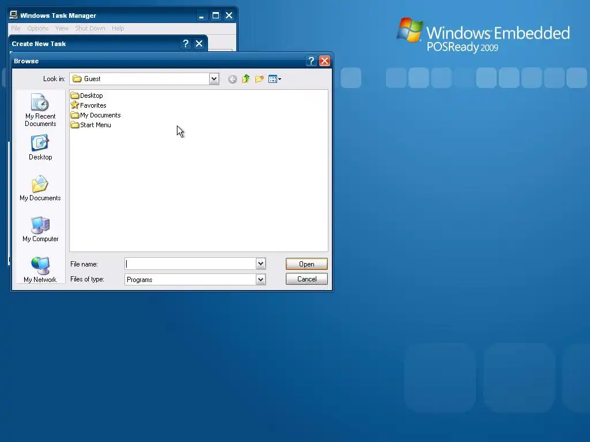The height and width of the screenshot is (442, 590).
Task: Open Shut Down menu in Task Manager
Action: tap(90, 28)
